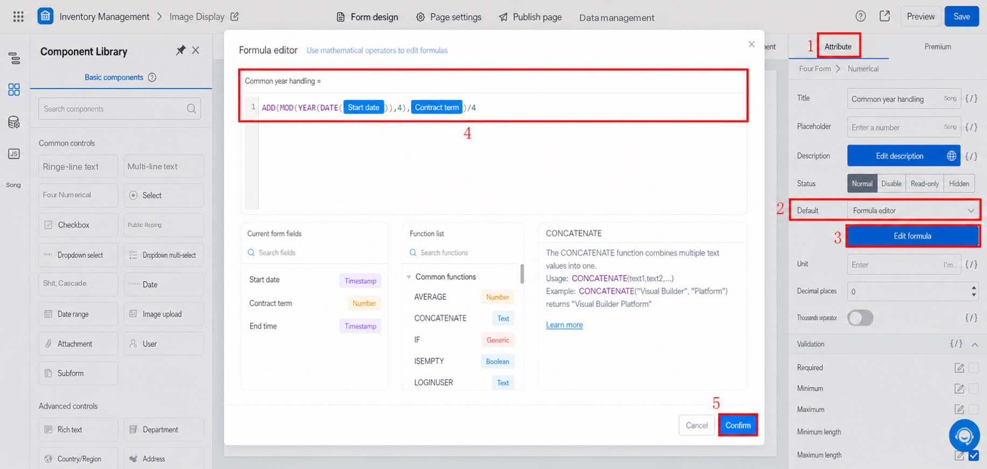Screen dimensions: 987x469
Task: Open the customer support chat bubble
Action: 964,435
